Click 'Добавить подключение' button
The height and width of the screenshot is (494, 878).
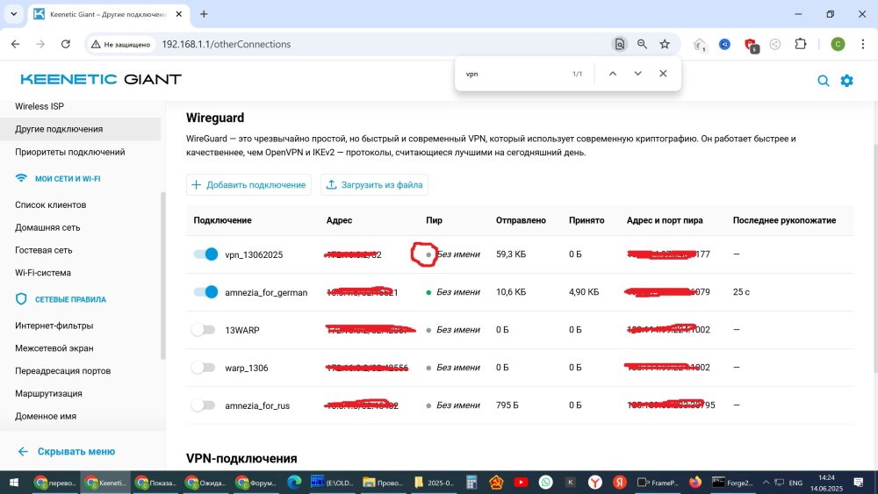pos(248,184)
